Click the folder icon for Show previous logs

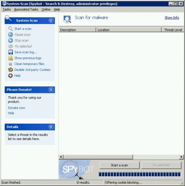tap(10, 58)
